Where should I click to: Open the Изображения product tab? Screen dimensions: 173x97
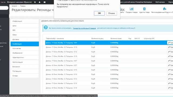point(25,53)
